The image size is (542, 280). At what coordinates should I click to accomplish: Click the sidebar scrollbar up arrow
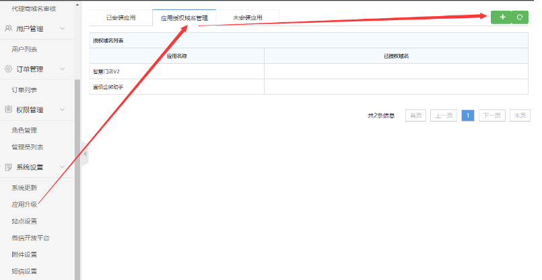77,5
